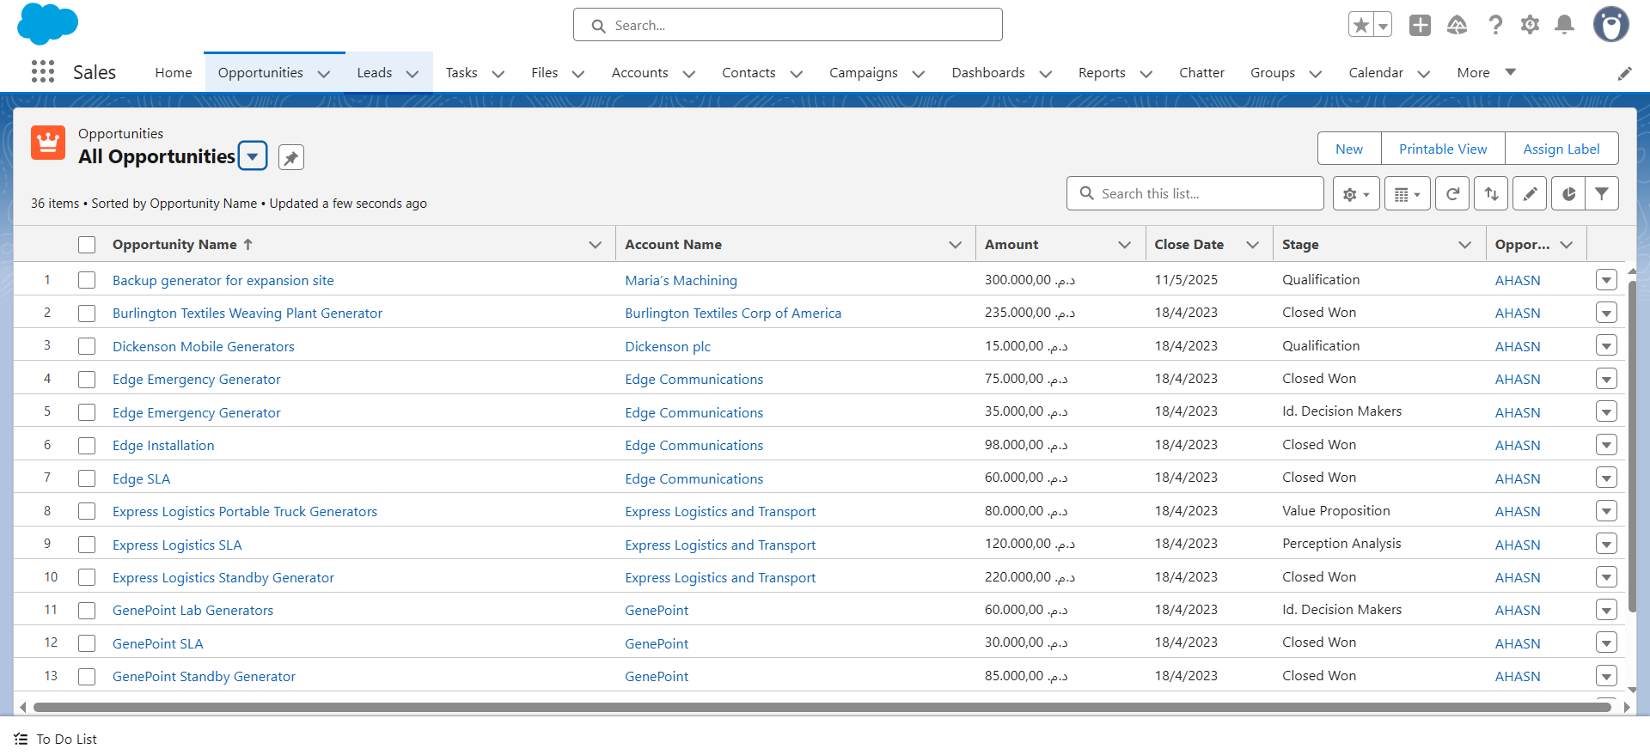Viewport: 1650px width, 755px height.
Task: Pin the All Opportunities list view
Action: coord(291,157)
